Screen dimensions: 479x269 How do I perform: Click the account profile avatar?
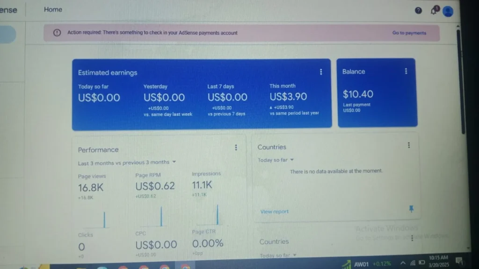(448, 11)
